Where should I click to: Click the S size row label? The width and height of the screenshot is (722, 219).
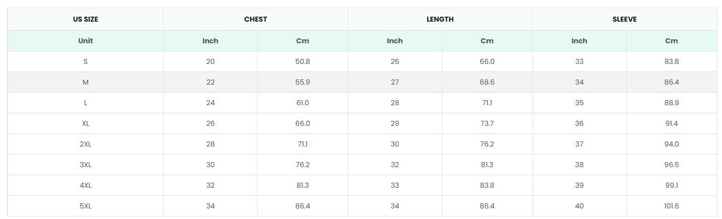(86, 61)
